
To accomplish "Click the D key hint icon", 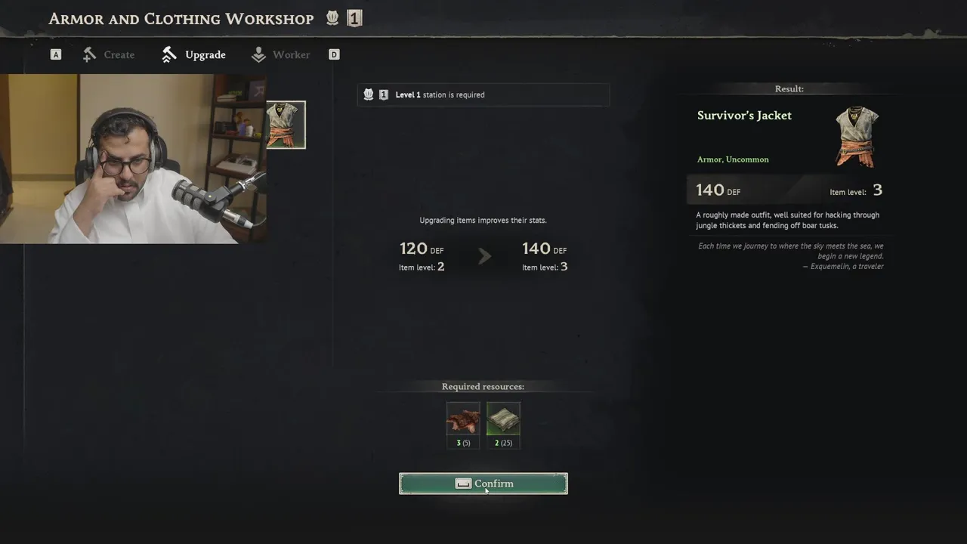I will click(334, 54).
